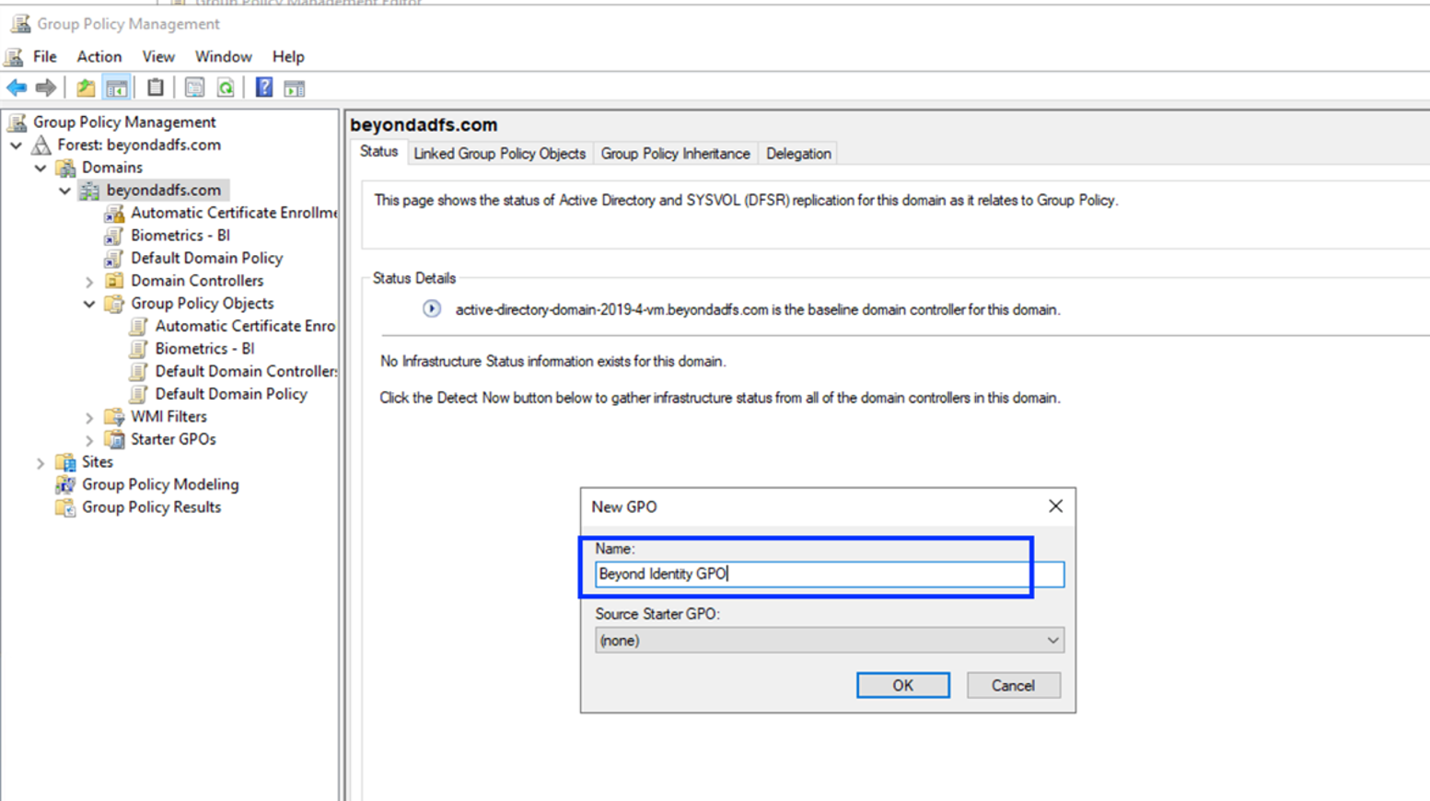The height and width of the screenshot is (801, 1430).
Task: Open the Action menu
Action: pos(99,57)
